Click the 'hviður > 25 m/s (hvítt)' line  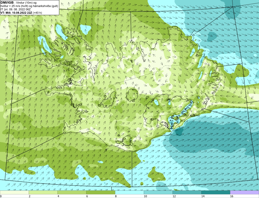click(15, 6)
